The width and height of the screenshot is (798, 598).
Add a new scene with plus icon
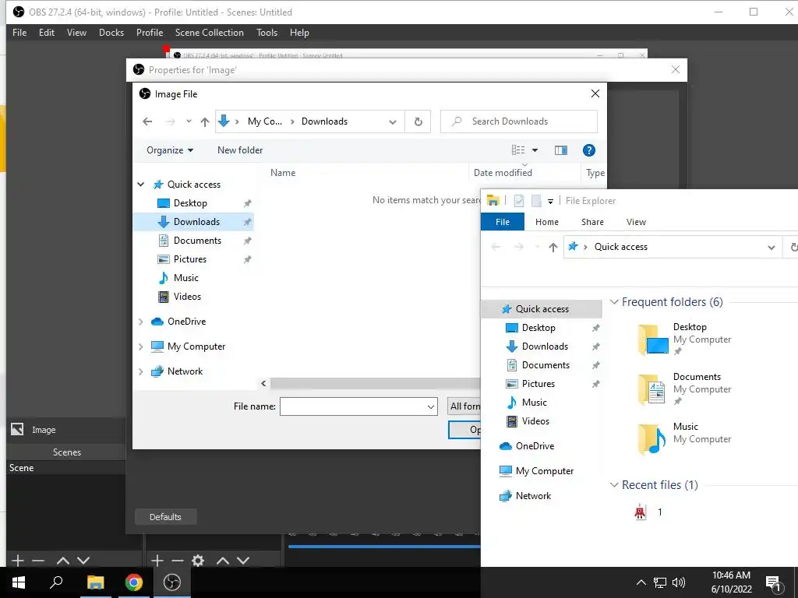click(18, 561)
